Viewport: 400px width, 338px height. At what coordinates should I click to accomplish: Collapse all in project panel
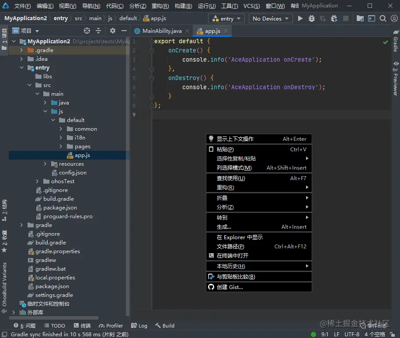pyautogui.click(x=98, y=31)
